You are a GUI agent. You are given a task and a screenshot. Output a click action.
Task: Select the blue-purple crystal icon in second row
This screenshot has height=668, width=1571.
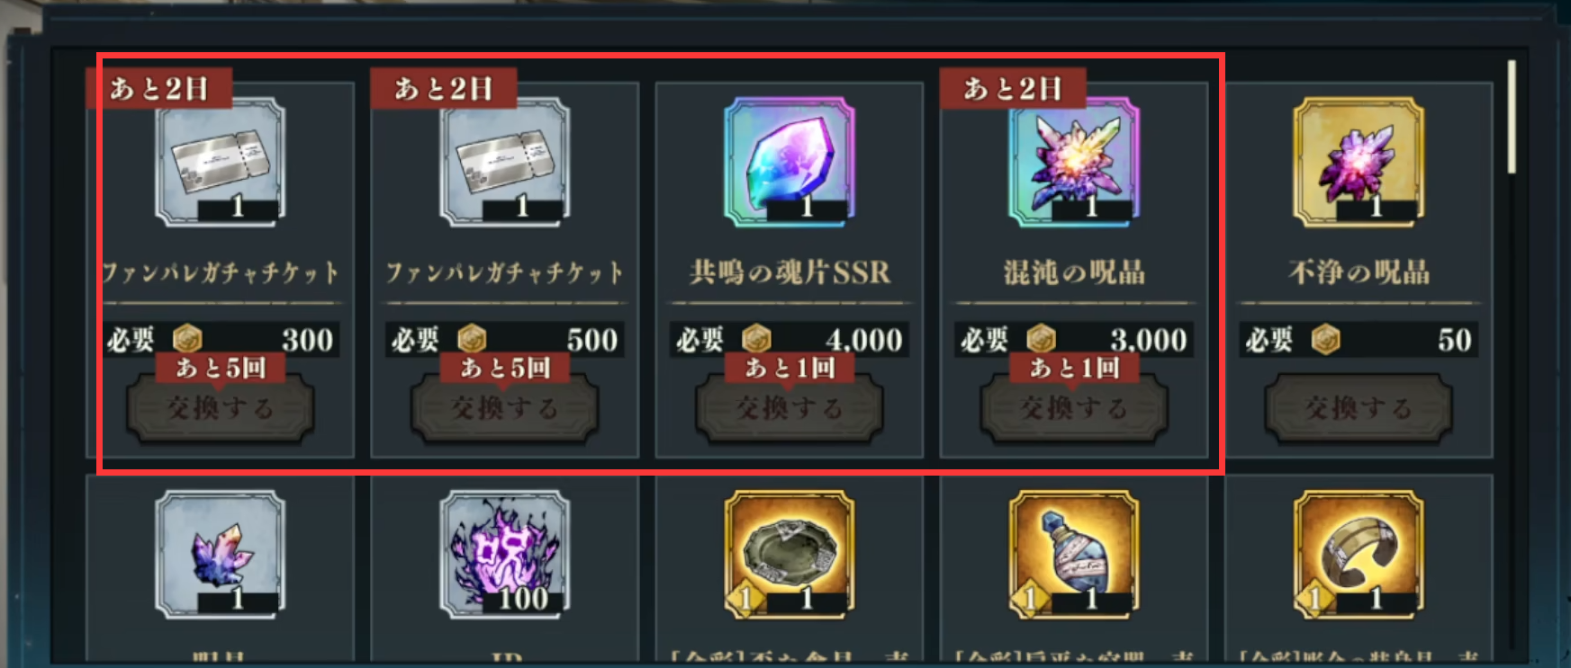(221, 554)
